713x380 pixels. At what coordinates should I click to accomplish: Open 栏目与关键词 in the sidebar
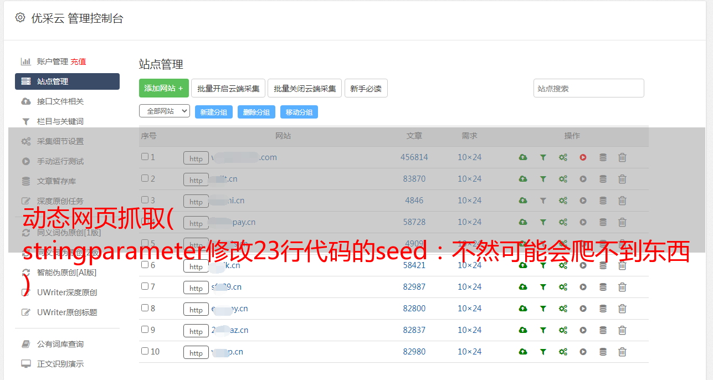click(x=60, y=121)
